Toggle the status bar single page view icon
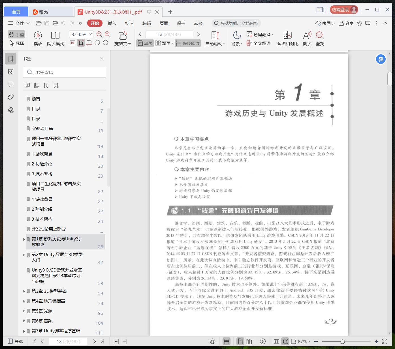 pos(240,342)
